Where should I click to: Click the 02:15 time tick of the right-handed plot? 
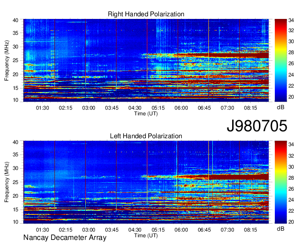(x=66, y=108)
